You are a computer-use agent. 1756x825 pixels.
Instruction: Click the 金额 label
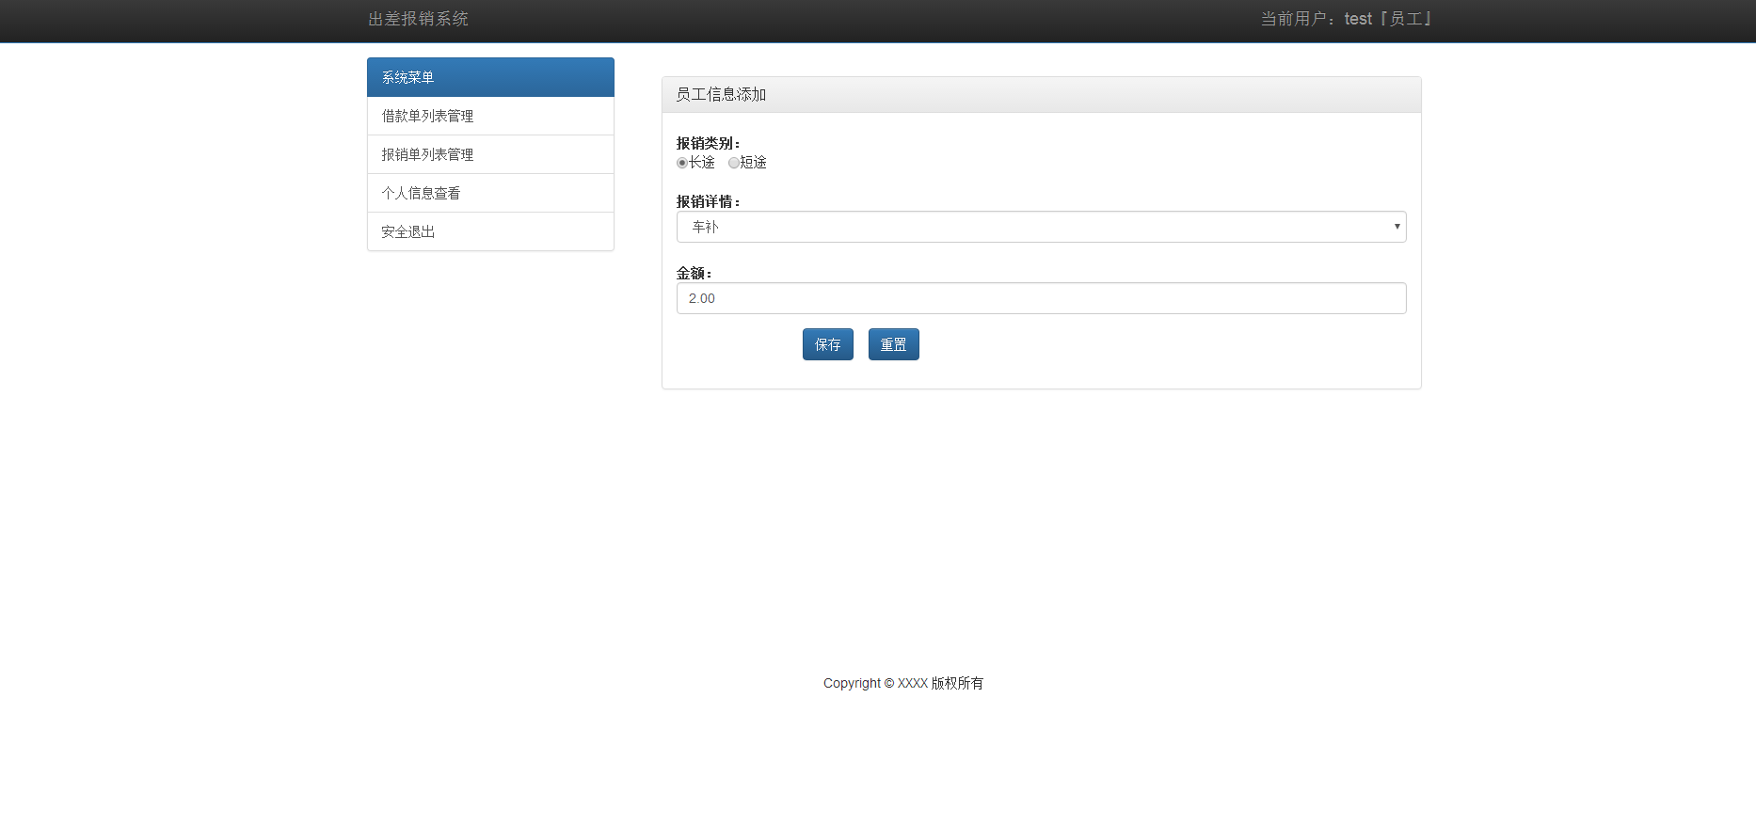[x=694, y=273]
